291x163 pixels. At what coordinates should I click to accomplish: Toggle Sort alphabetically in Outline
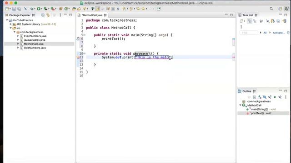point(260,97)
